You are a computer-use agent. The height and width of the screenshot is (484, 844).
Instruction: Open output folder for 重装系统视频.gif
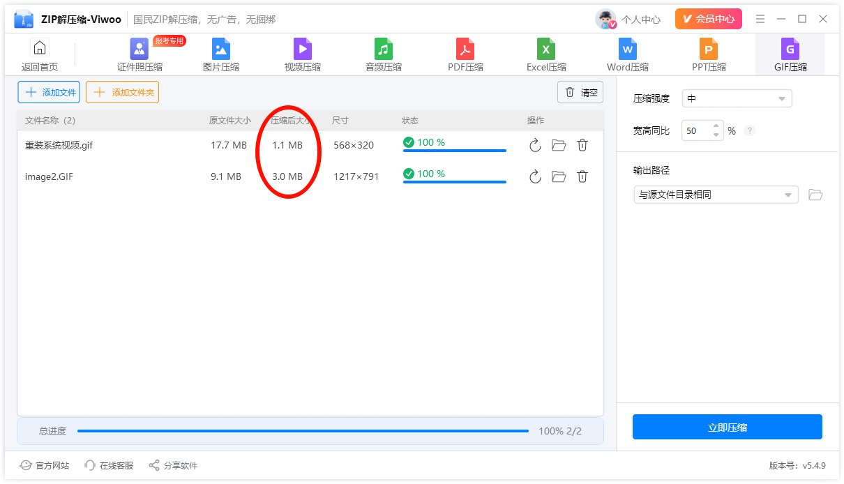coord(559,145)
